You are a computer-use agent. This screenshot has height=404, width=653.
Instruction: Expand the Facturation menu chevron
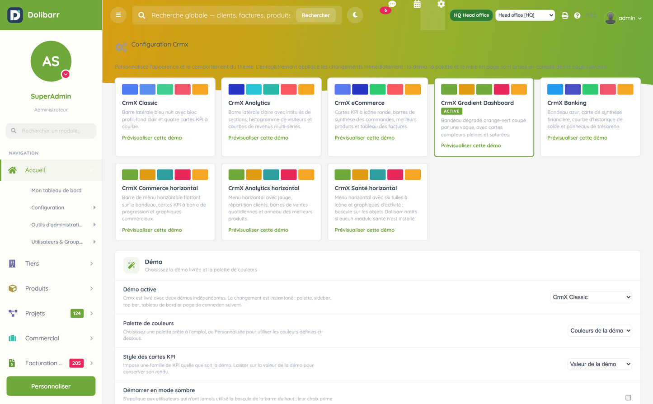92,363
